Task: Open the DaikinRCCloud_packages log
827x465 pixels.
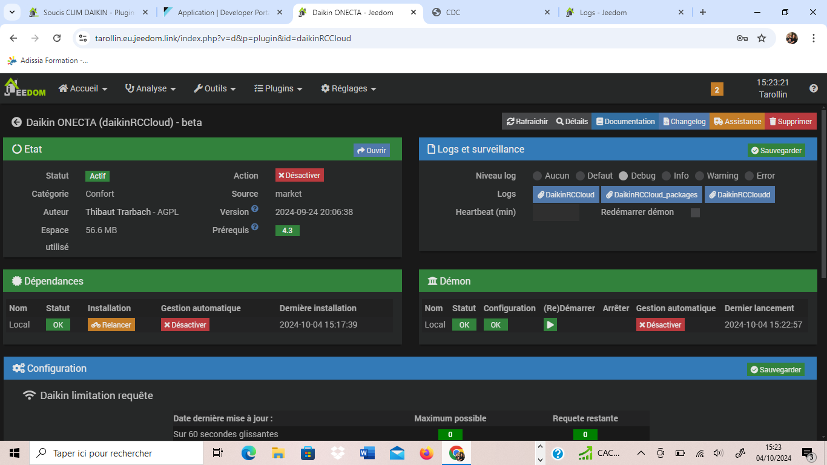Action: 652,194
